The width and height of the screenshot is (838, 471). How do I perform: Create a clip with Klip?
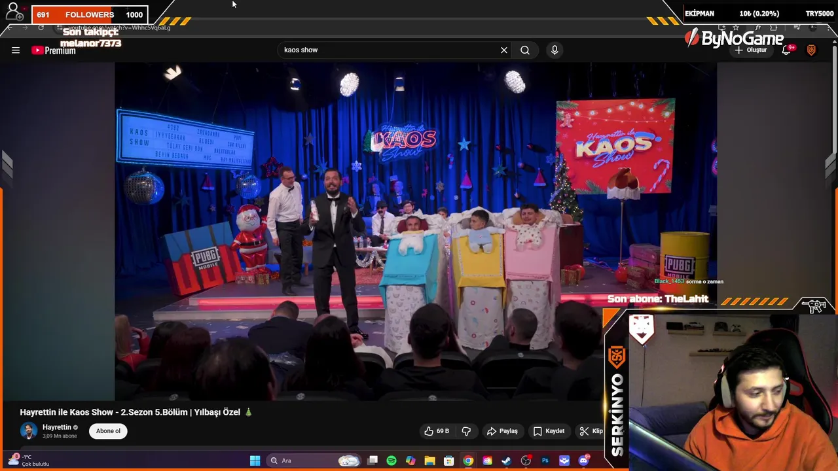(x=591, y=431)
